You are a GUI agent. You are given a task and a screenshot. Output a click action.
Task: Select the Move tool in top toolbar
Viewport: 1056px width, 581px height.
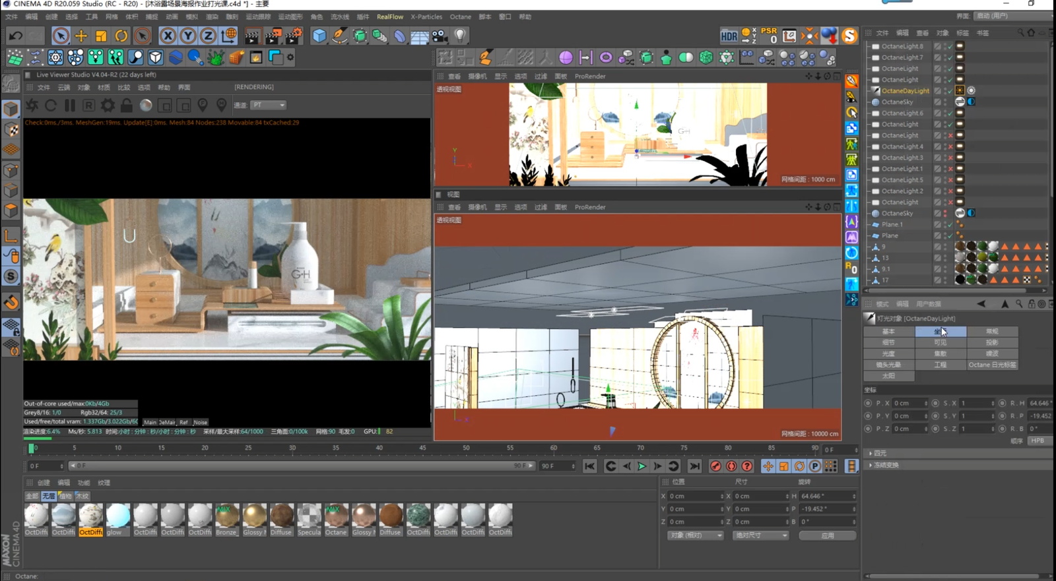click(81, 36)
